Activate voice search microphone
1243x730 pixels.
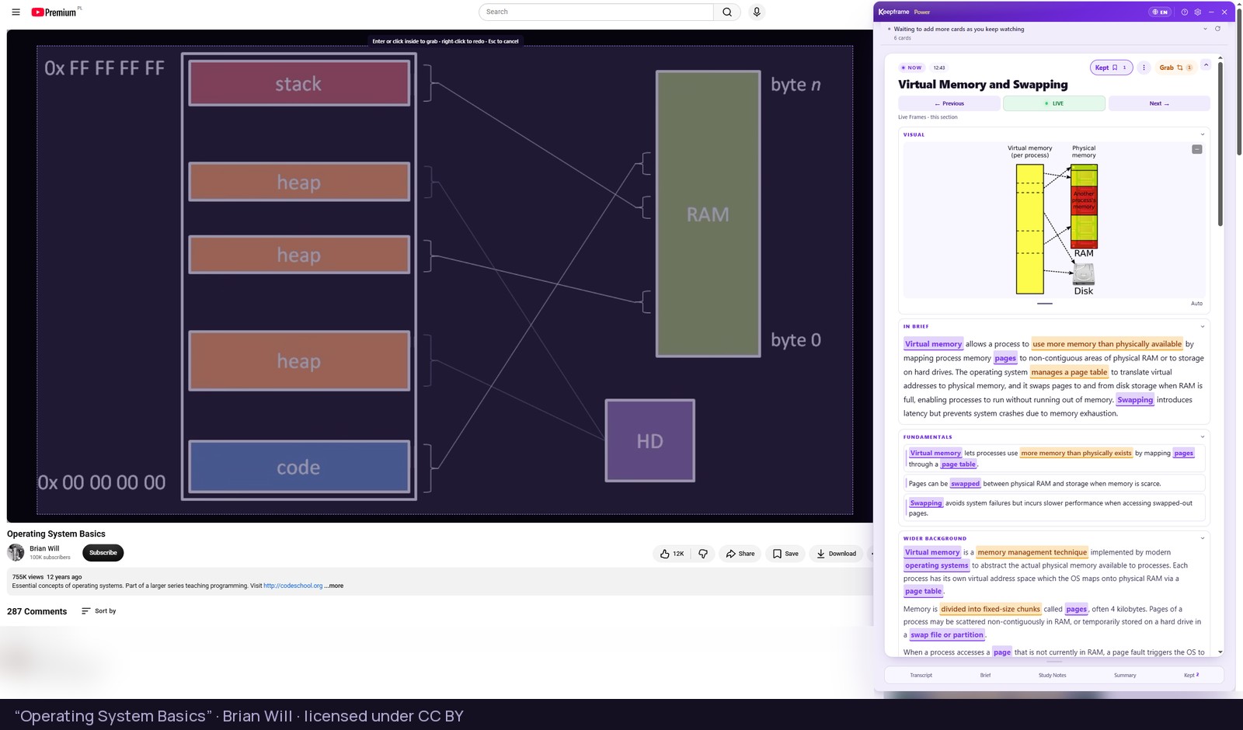tap(757, 12)
